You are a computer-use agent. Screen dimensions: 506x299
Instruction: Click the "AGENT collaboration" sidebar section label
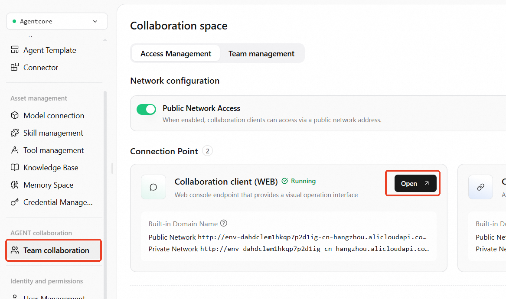click(x=41, y=233)
